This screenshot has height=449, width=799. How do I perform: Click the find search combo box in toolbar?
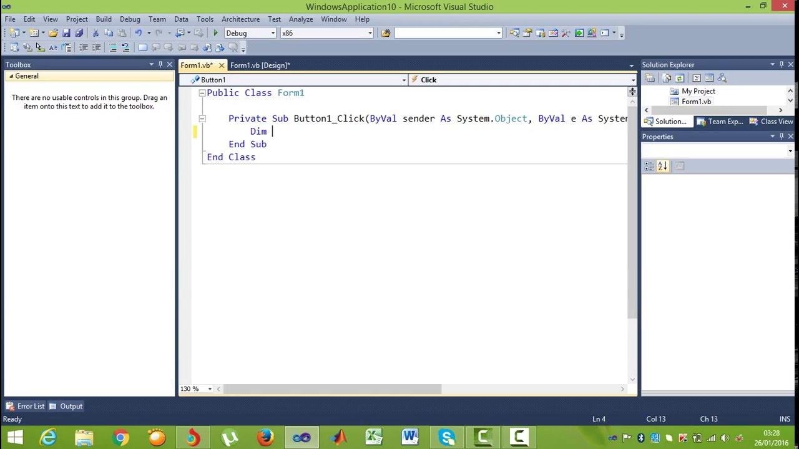pyautogui.click(x=448, y=33)
